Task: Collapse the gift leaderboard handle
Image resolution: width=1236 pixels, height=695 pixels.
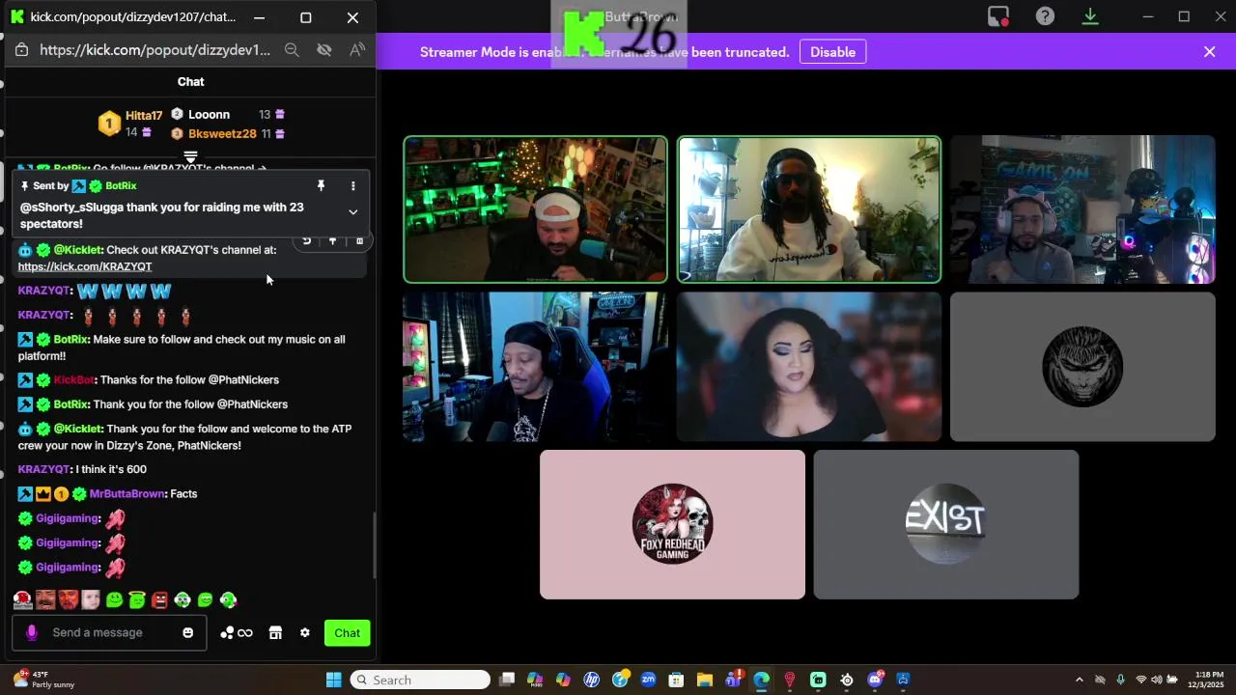Action: pyautogui.click(x=190, y=156)
